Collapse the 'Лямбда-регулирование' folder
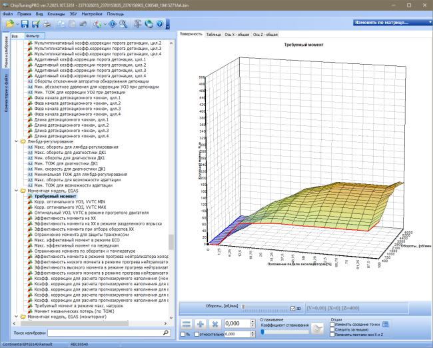This screenshot has width=433, height=348. click(x=16, y=141)
